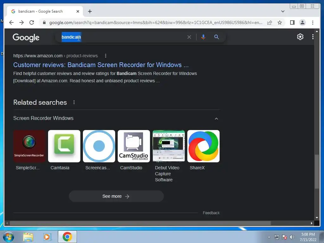Open options for the Amazon result
Image resolution: width=324 pixels, height=243 pixels.
pyautogui.click(x=106, y=56)
